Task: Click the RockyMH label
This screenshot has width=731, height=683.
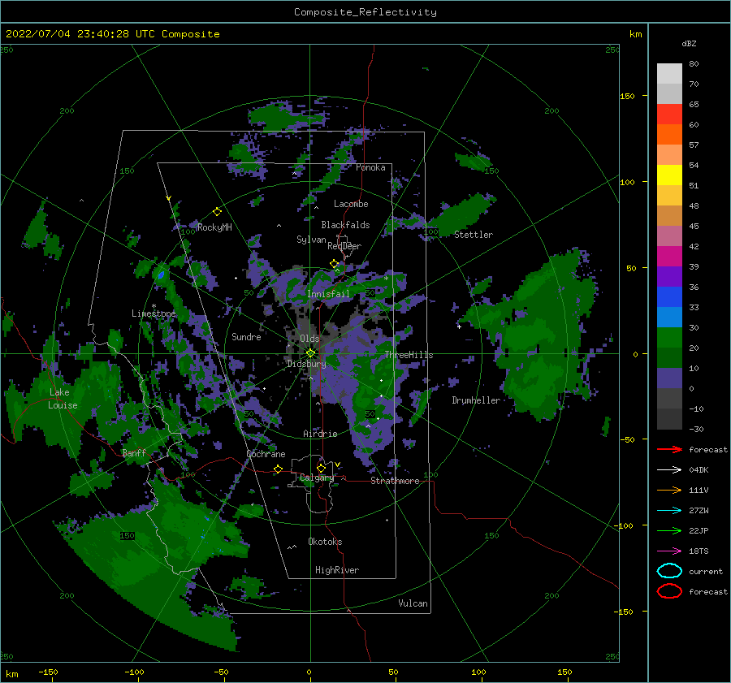Action: tap(214, 227)
